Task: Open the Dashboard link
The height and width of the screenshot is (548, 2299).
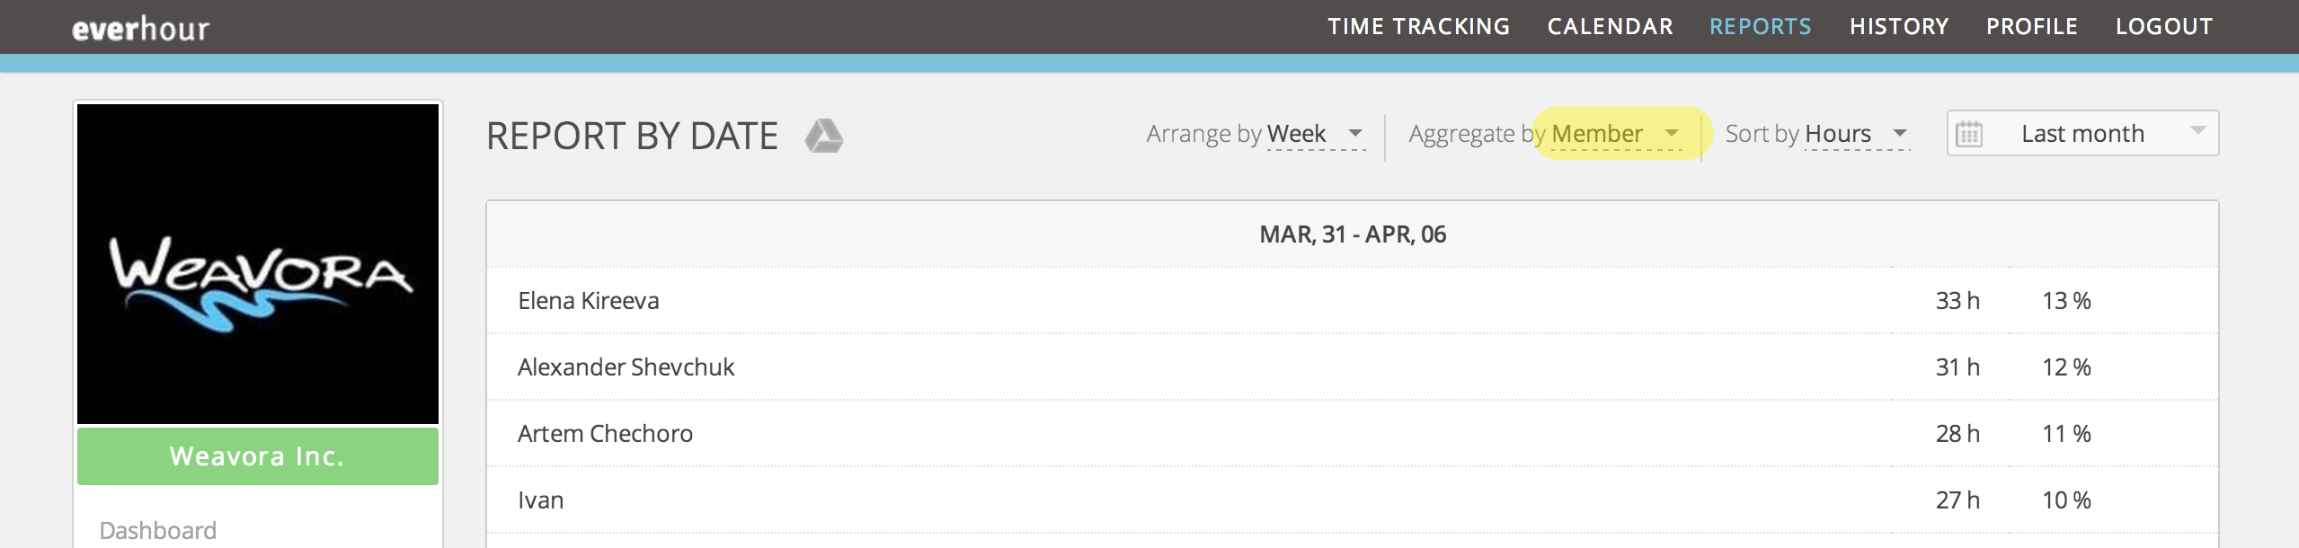Action: [x=156, y=530]
